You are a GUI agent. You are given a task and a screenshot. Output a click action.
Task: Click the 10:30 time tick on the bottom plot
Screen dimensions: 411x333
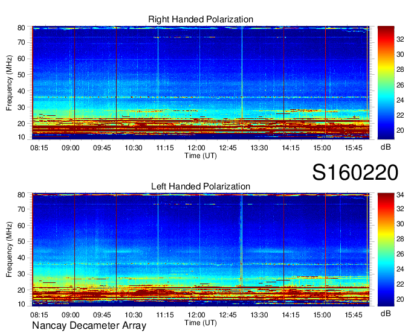point(134,315)
